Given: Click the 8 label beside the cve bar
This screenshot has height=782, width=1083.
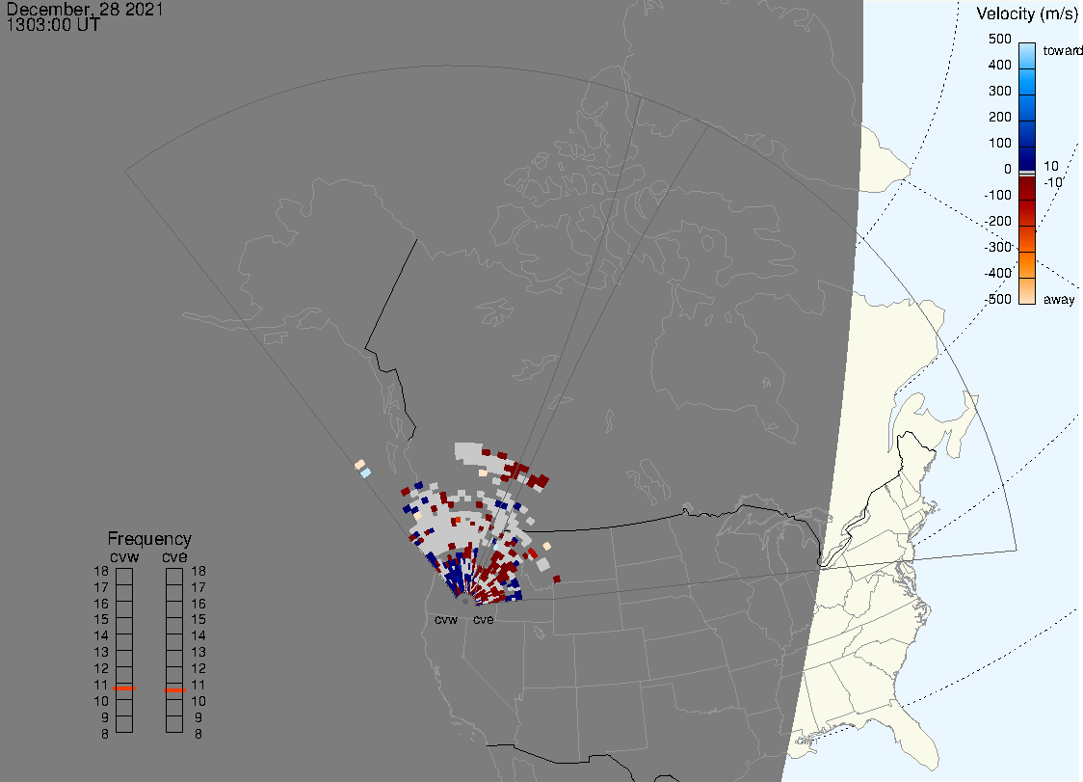Looking at the screenshot, I should point(198,734).
